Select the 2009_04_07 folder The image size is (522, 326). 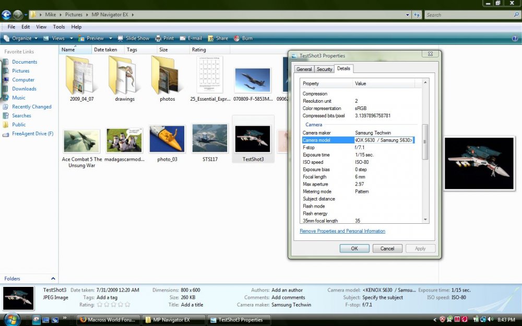(x=81, y=79)
